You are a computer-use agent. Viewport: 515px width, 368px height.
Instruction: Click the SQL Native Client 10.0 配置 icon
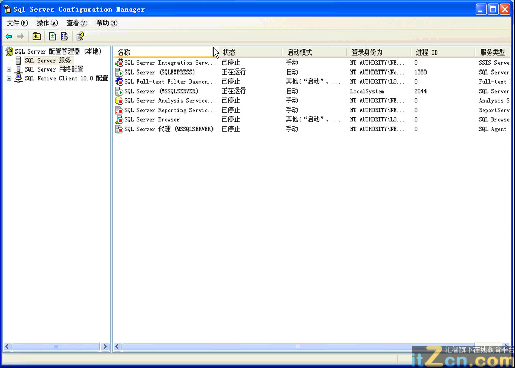[19, 78]
